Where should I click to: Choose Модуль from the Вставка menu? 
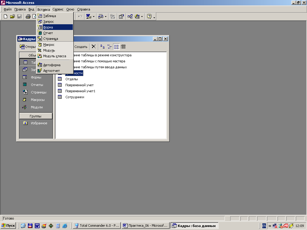click(x=55, y=50)
